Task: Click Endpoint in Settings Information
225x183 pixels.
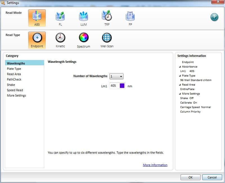Action: point(188,62)
